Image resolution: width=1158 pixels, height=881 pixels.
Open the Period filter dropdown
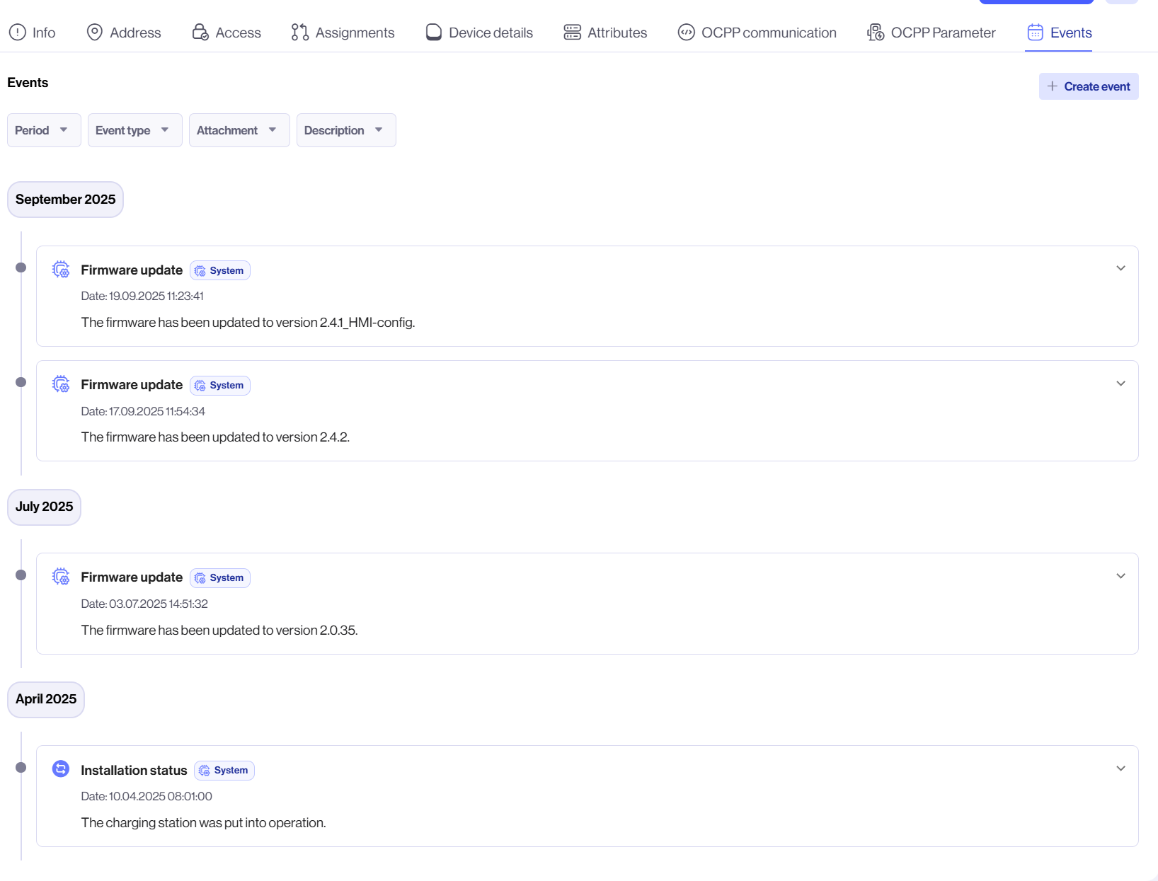44,130
